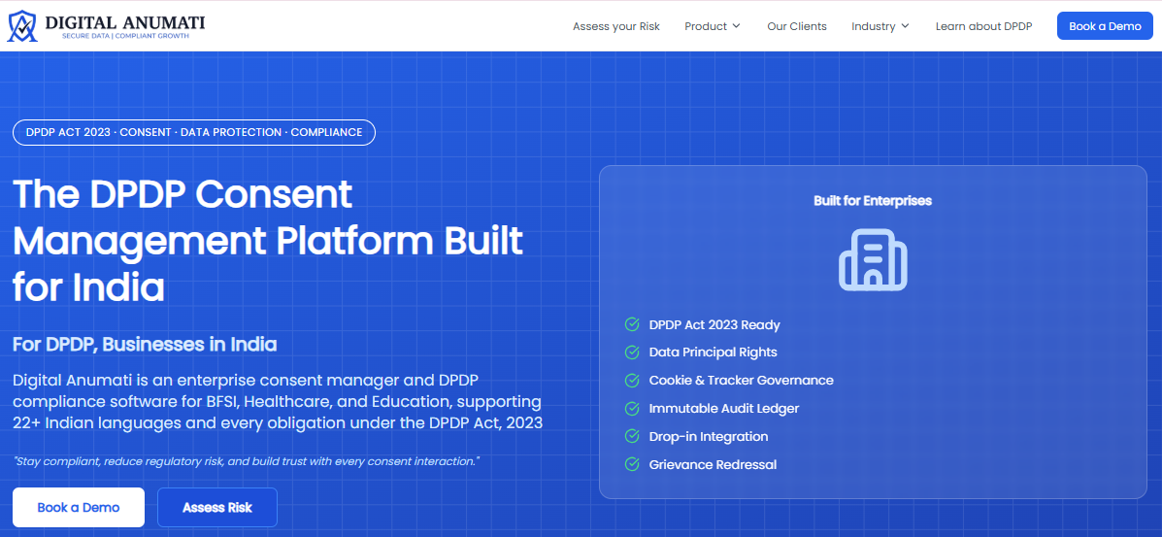1162x537 pixels.
Task: Click the checkmark next to Grievance Redressal
Action: pos(632,465)
